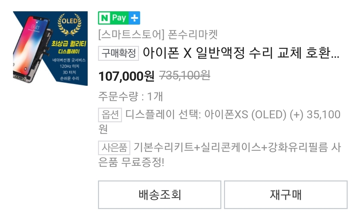360x221 pixels.
Task: Click the 120Hz 터치 feature text in image
Action: pos(69,66)
